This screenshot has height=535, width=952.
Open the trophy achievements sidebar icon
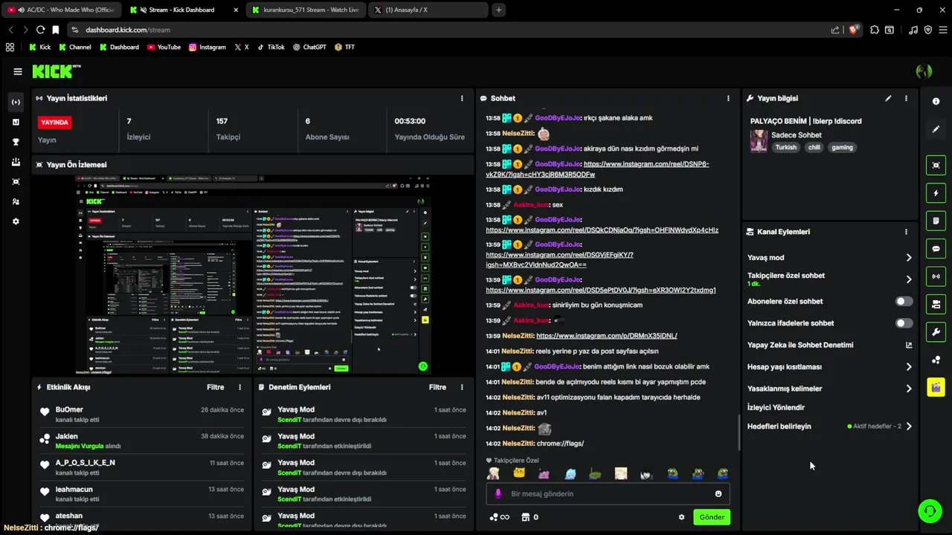pyautogui.click(x=16, y=142)
